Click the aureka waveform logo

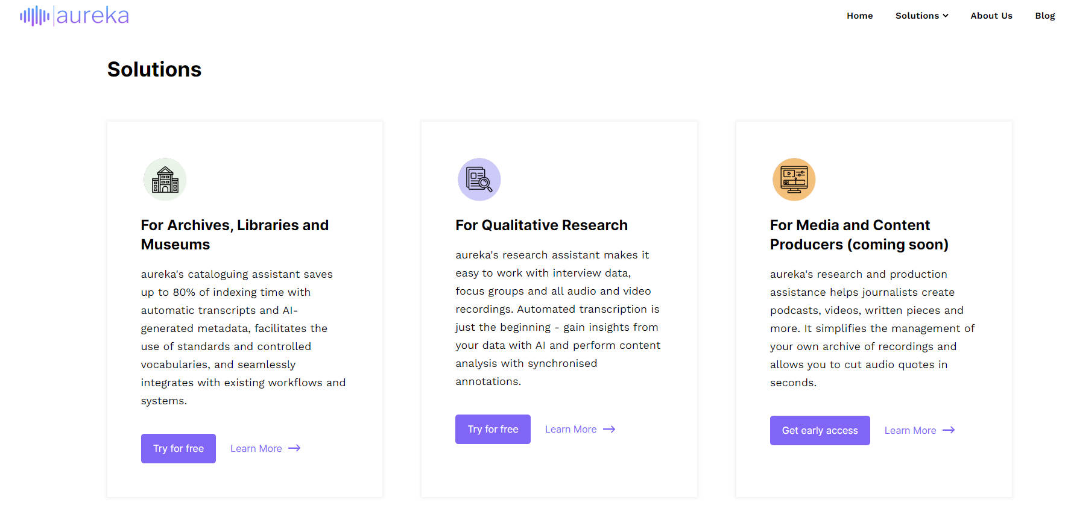click(x=35, y=16)
